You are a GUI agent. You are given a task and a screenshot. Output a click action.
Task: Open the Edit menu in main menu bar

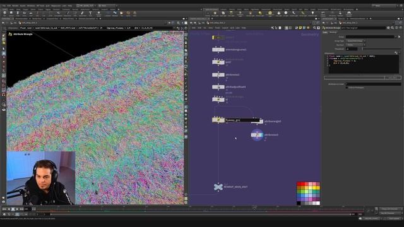9,6
